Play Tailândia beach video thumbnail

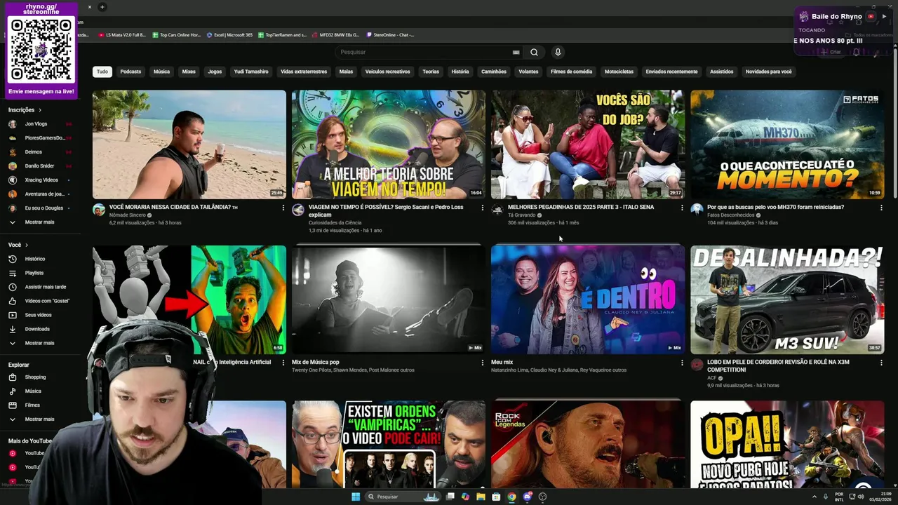point(189,144)
